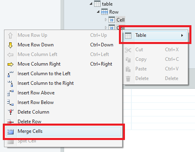Expand the first Cell tree node
This screenshot has height=152, width=195.
coord(106,20)
